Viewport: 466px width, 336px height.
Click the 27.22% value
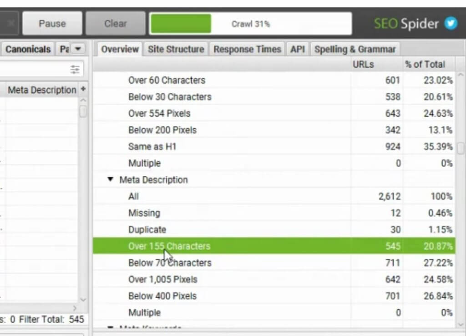pyautogui.click(x=438, y=263)
